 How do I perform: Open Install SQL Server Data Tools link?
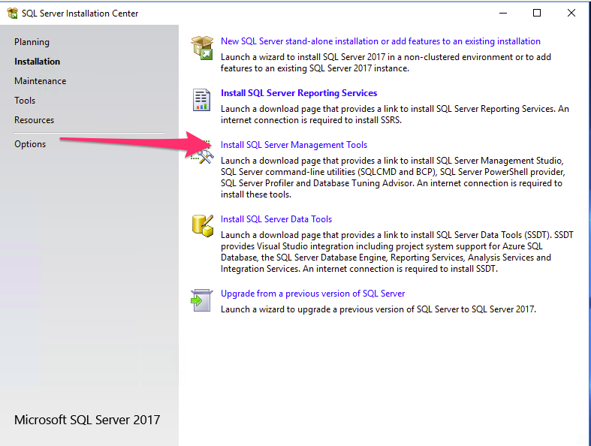[x=276, y=219]
